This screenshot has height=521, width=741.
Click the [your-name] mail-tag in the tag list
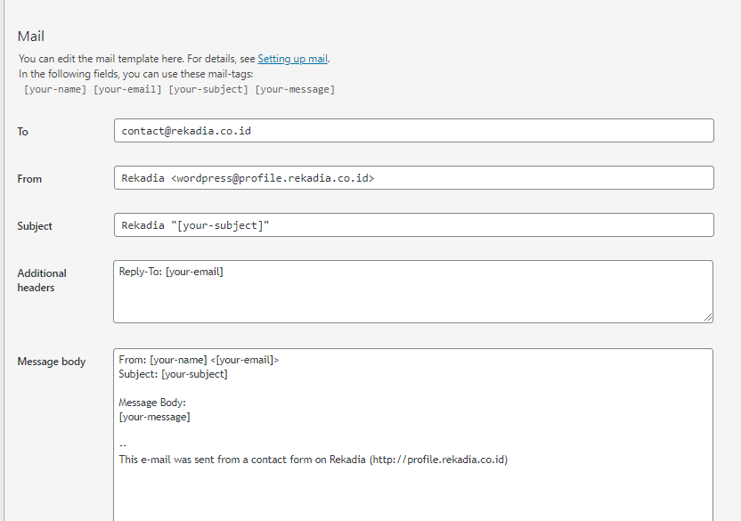55,89
